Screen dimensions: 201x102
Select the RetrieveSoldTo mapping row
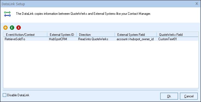pos(101,39)
